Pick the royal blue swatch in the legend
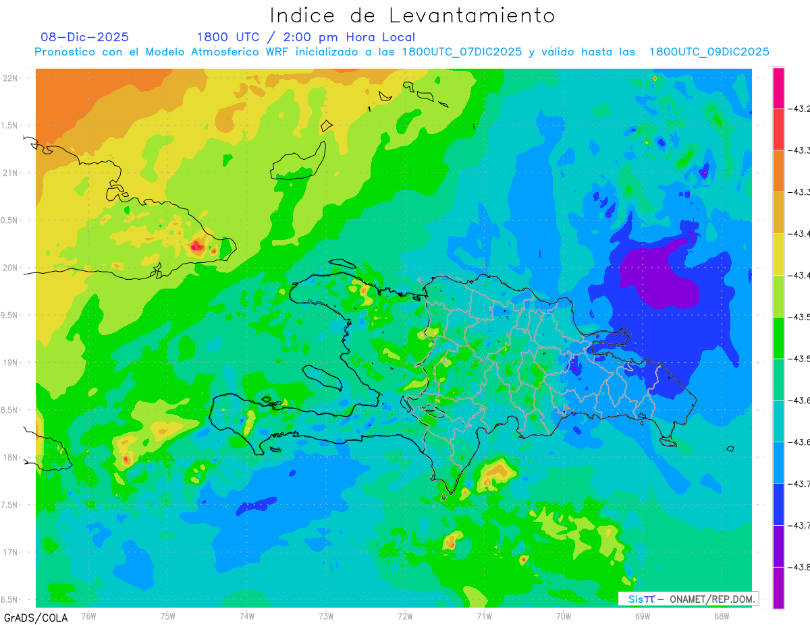This screenshot has width=810, height=625. 778,505
